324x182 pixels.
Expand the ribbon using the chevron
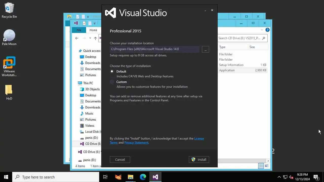click(x=262, y=30)
